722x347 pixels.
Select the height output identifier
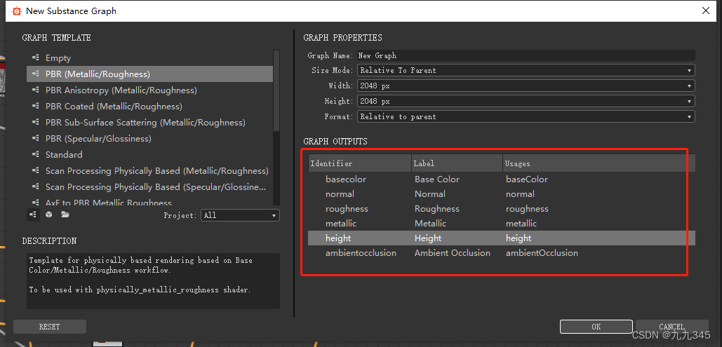point(338,238)
